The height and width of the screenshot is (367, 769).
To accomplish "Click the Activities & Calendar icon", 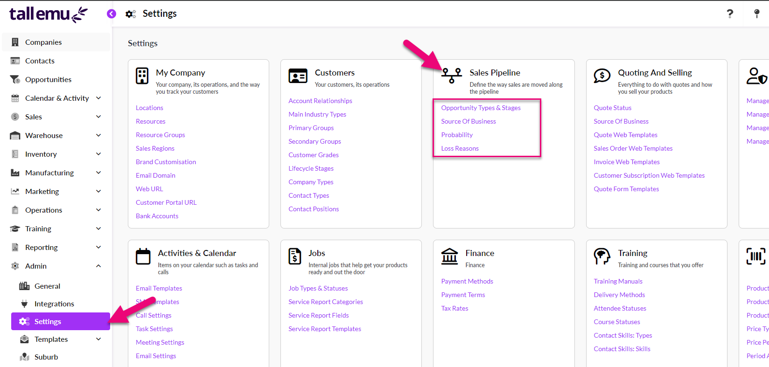I will [x=143, y=256].
